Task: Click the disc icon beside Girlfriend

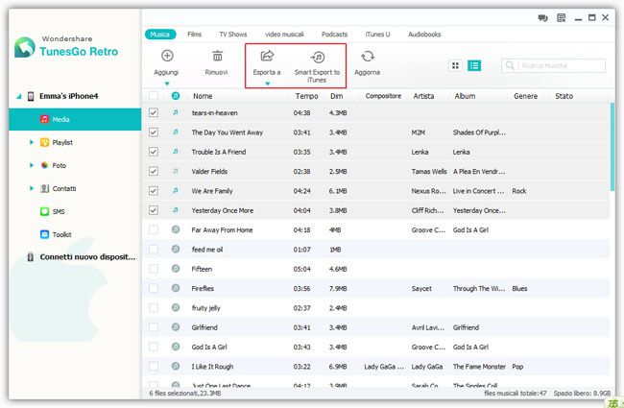Action: (176, 326)
